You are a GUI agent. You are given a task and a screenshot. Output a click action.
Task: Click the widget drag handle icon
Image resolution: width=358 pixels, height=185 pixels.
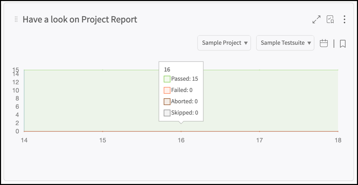pos(16,19)
